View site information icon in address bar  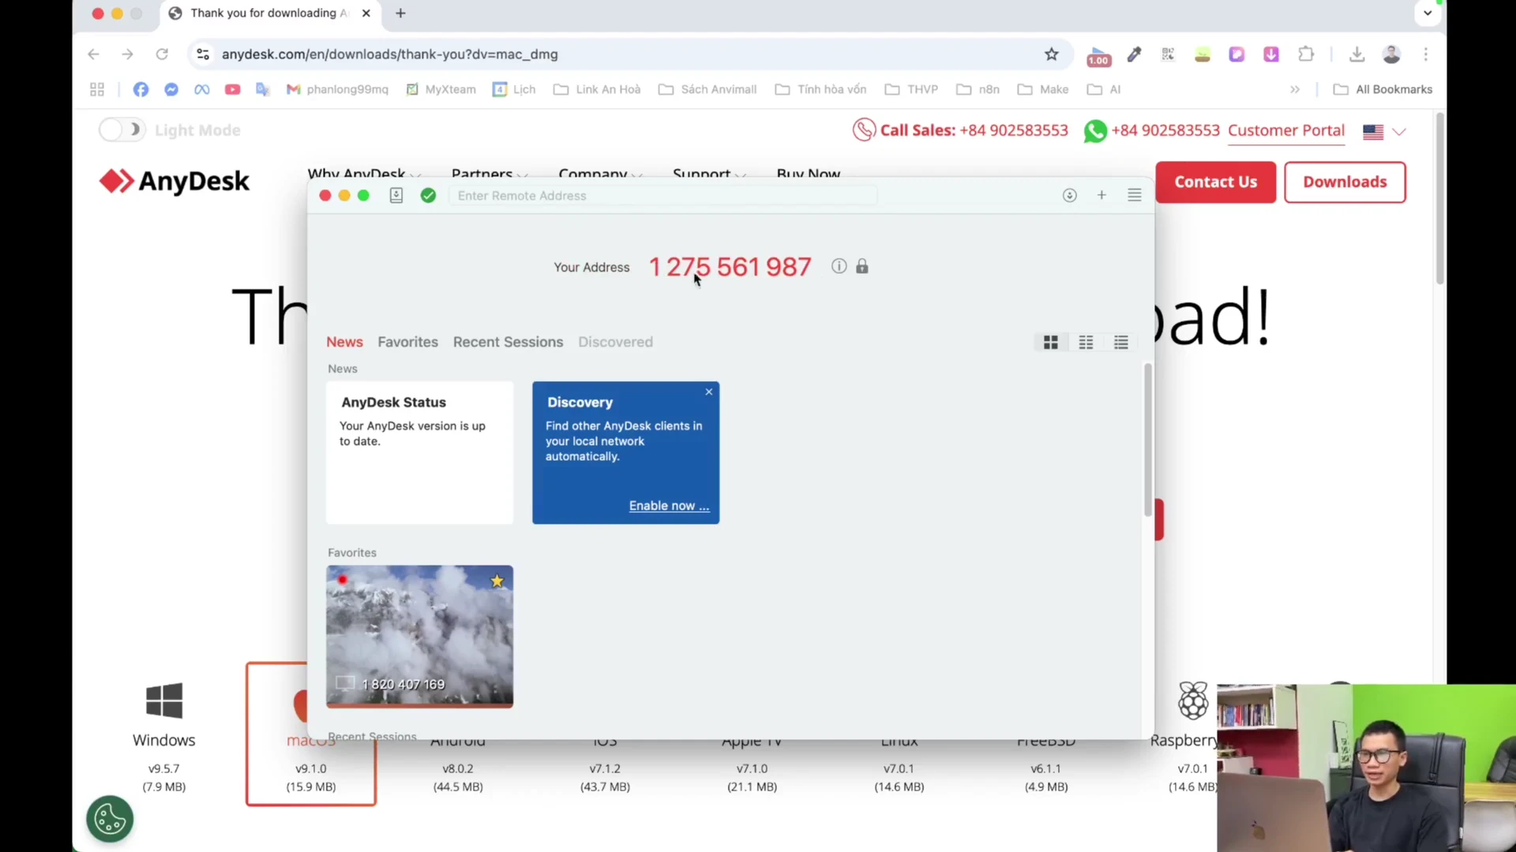[x=203, y=54]
